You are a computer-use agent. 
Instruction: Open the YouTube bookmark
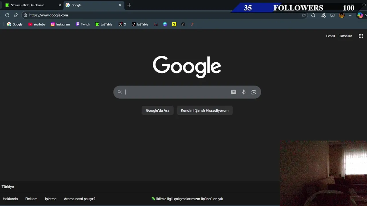[37, 24]
